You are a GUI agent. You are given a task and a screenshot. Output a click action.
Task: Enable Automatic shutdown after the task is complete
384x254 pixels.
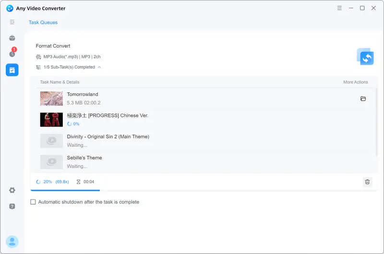point(33,202)
